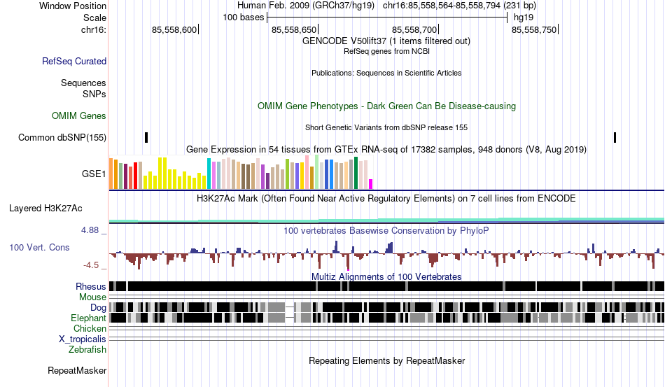This screenshot has width=665, height=387.
Task: Click the left dbSNP variant marker
Action: coord(146,137)
